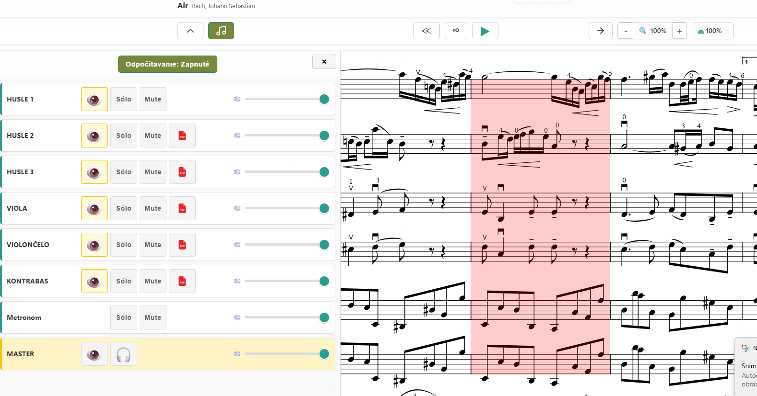Click the Metronom speaker volume icon
757x396 pixels.
pos(237,317)
